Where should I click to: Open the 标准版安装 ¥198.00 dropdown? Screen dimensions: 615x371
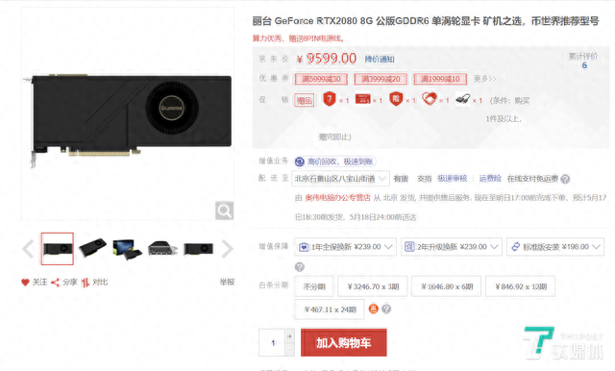pyautogui.click(x=555, y=247)
